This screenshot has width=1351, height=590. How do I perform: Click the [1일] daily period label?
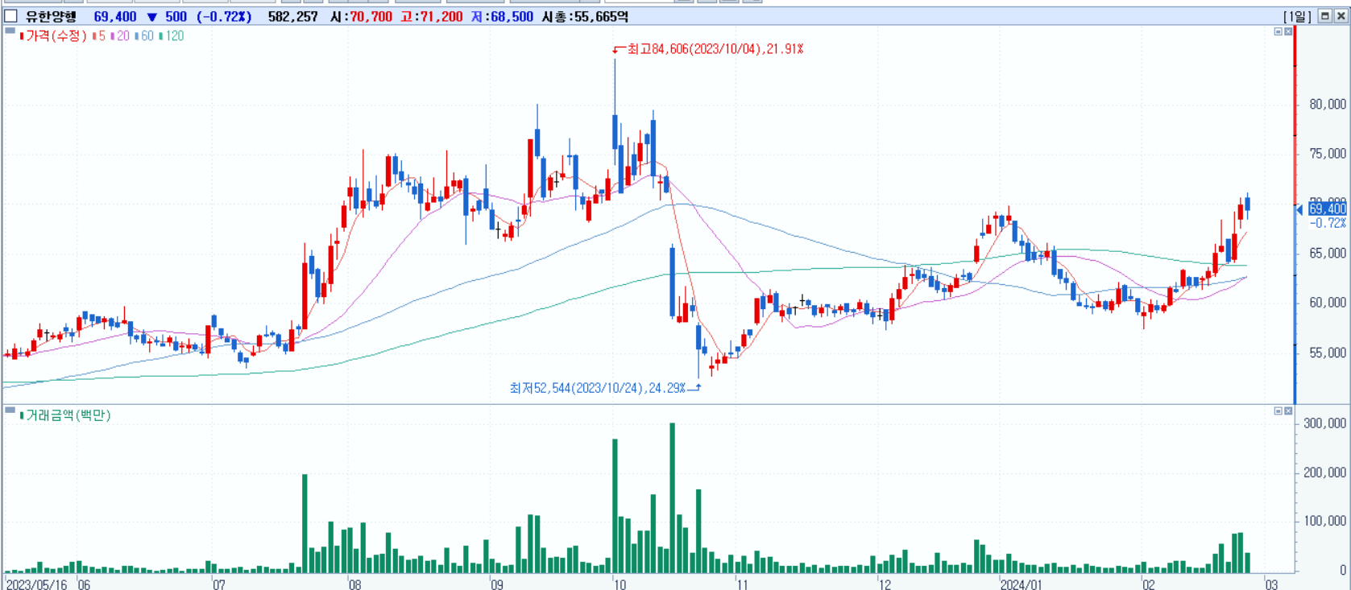[1297, 16]
